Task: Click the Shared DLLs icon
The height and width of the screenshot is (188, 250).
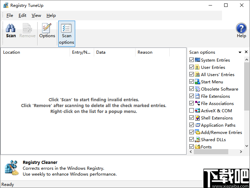Action: pyautogui.click(x=197, y=139)
